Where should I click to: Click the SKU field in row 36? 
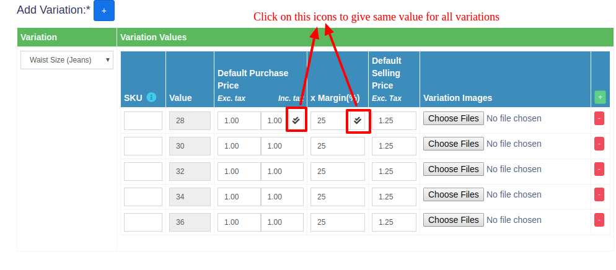[x=143, y=222]
